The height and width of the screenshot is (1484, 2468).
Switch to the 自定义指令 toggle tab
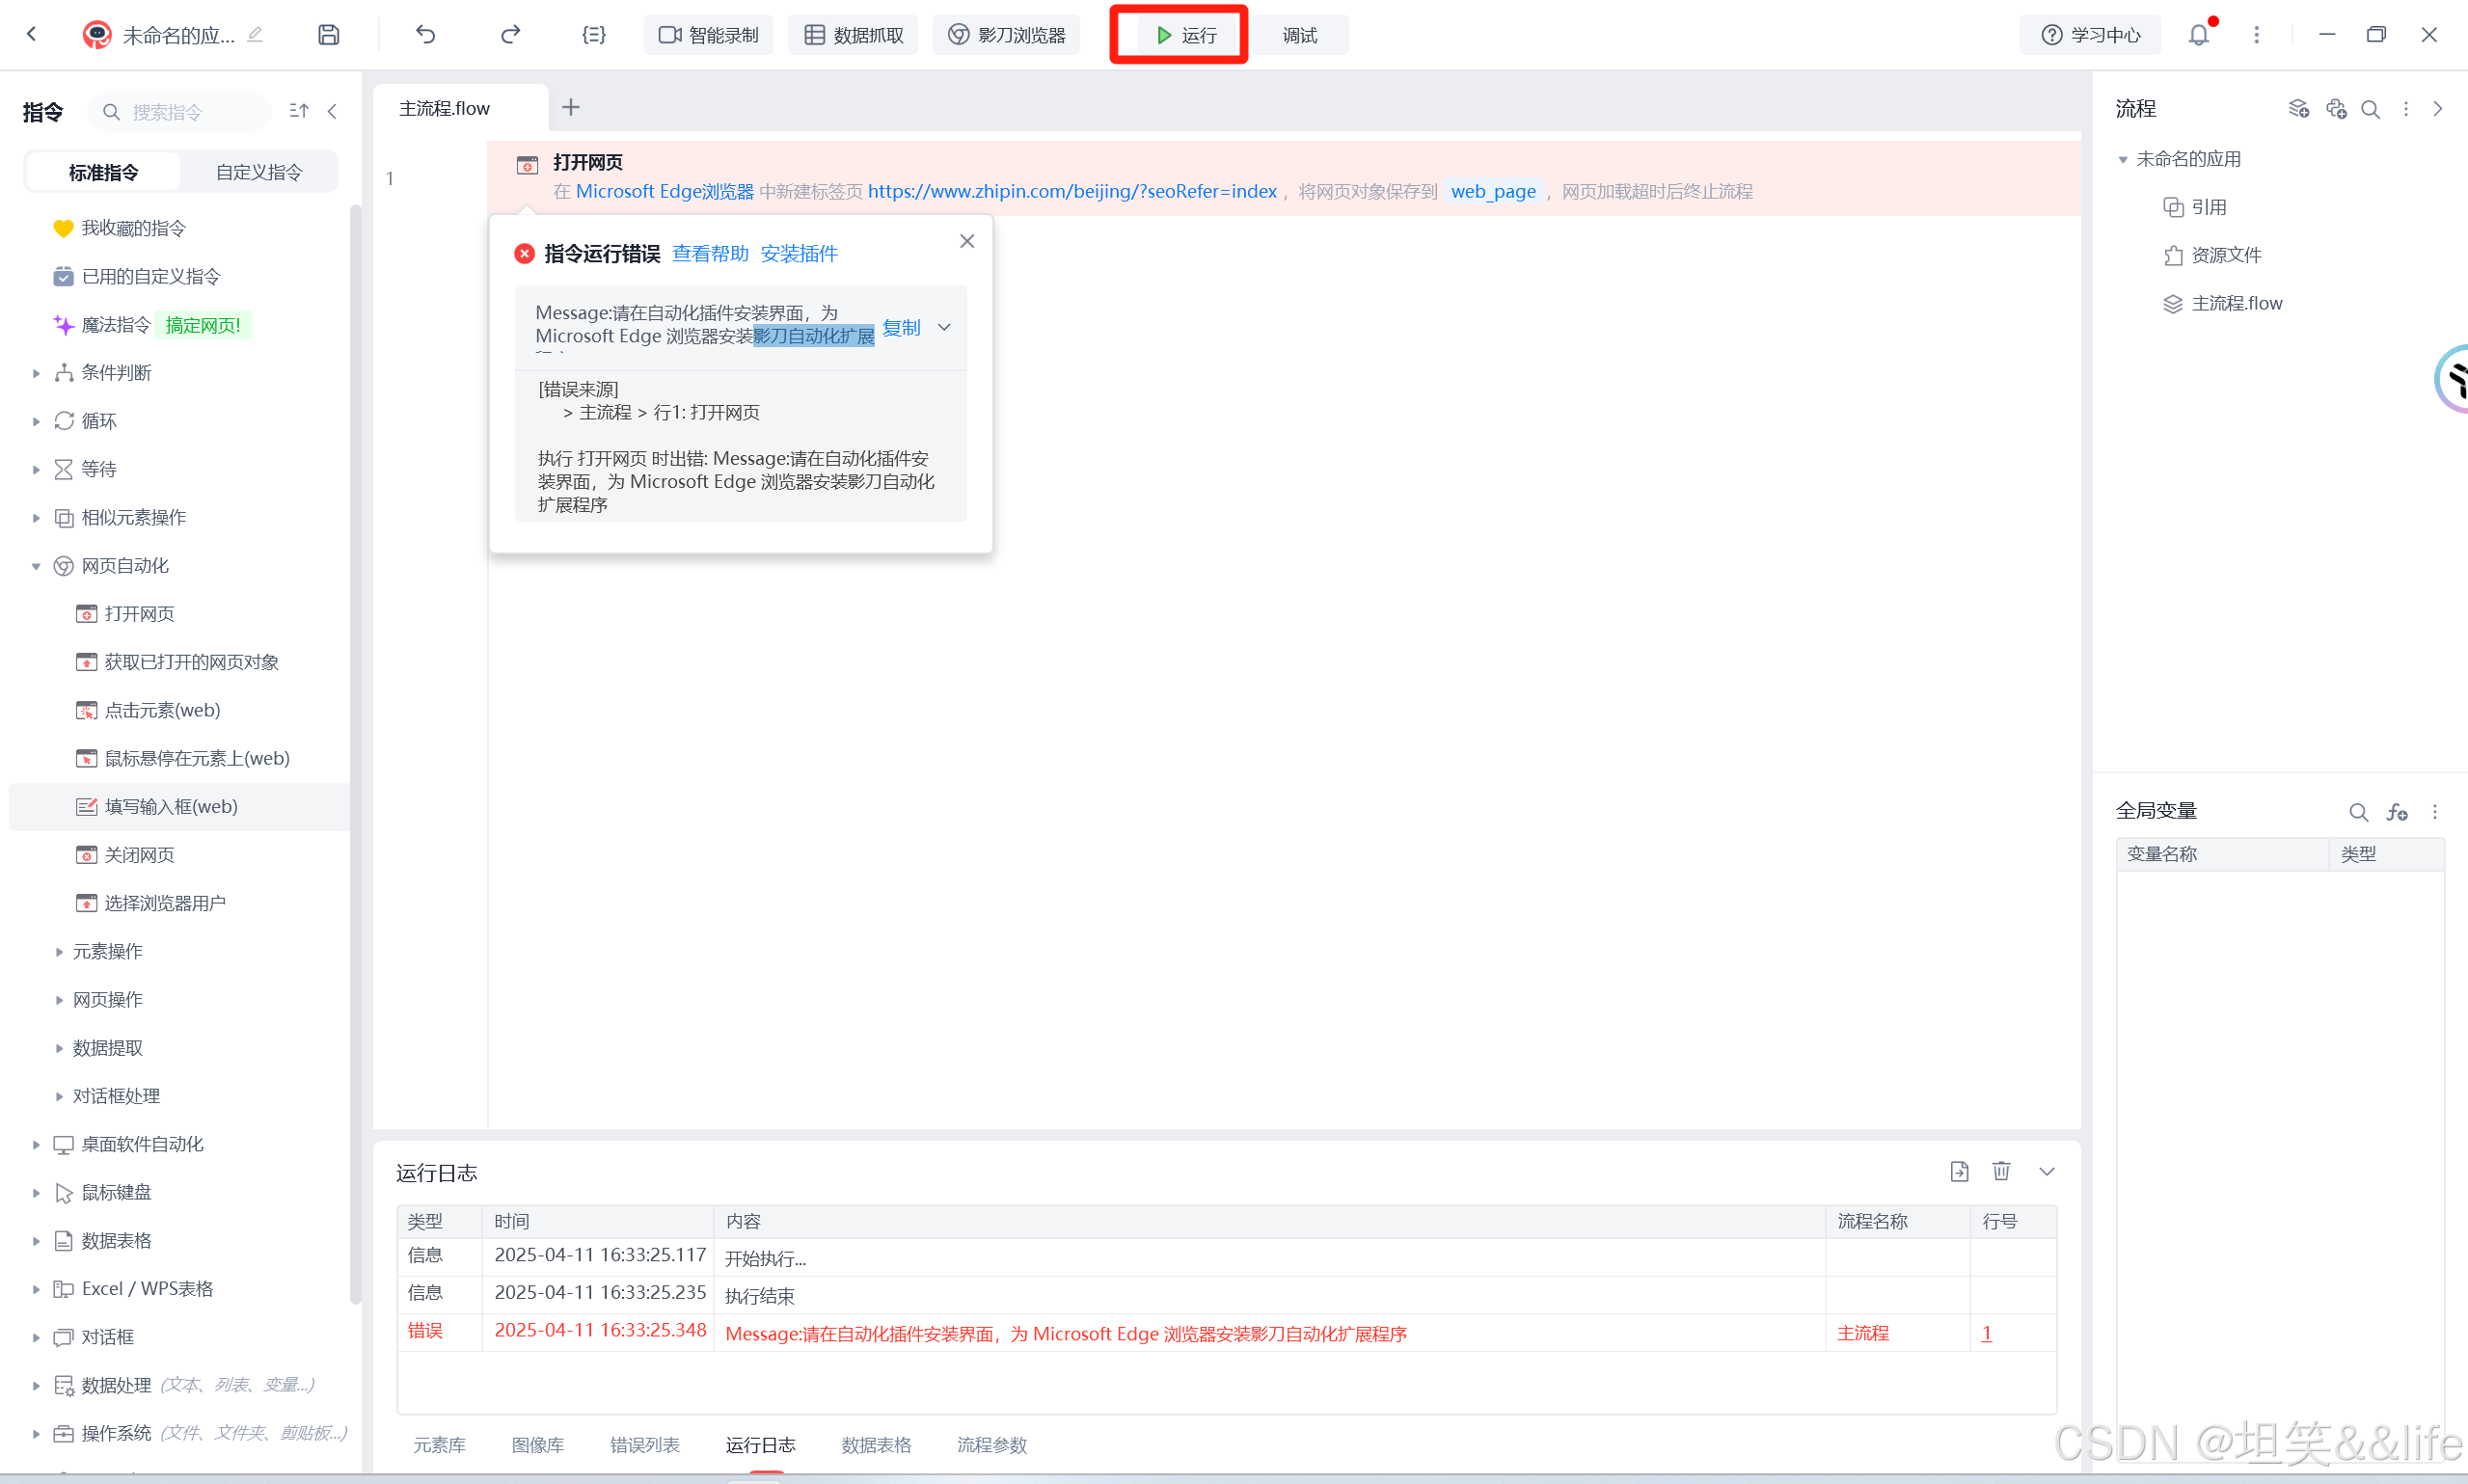click(x=258, y=172)
